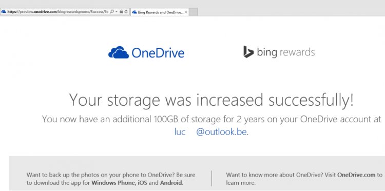Click the security lock icon
The image size is (385, 191).
121,11
